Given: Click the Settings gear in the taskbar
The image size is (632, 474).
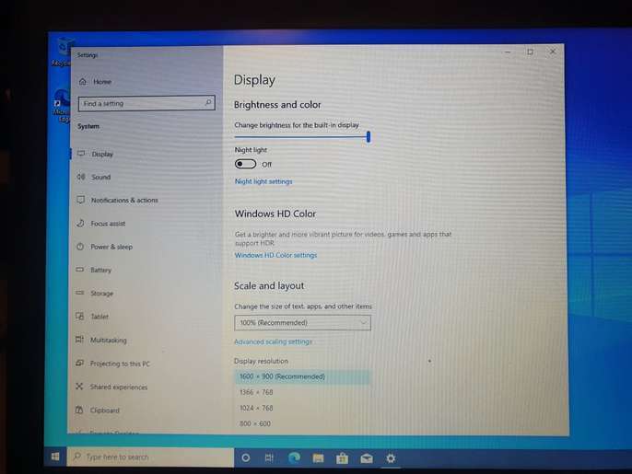Looking at the screenshot, I should click(391, 458).
